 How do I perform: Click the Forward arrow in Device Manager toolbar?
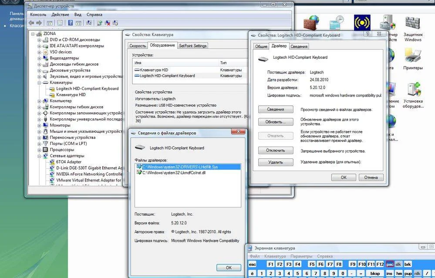point(39,23)
